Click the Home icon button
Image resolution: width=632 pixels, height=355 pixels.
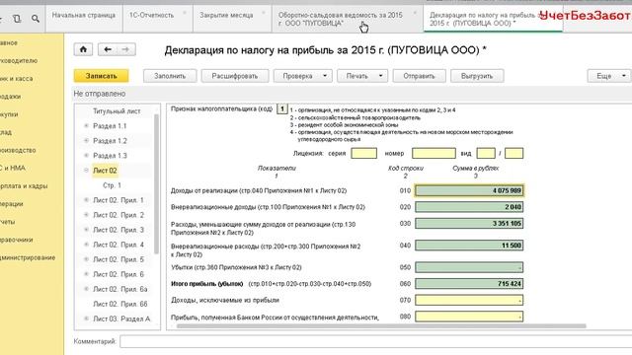[83, 49]
